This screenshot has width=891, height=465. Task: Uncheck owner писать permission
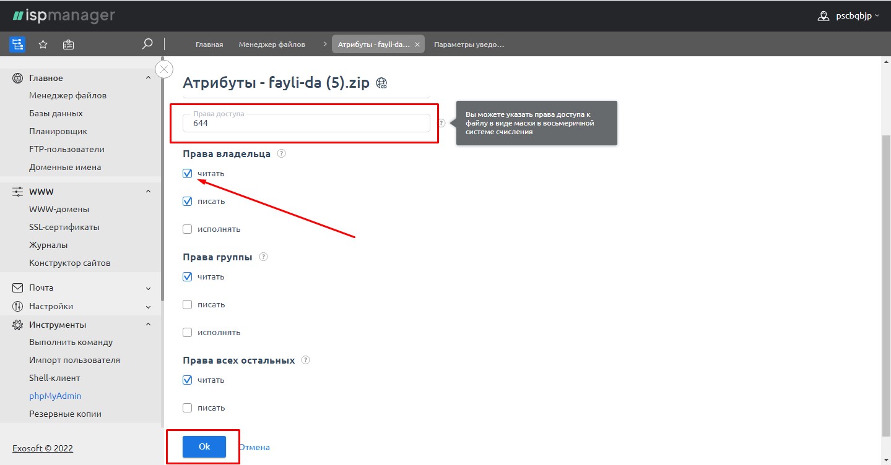pyautogui.click(x=188, y=202)
